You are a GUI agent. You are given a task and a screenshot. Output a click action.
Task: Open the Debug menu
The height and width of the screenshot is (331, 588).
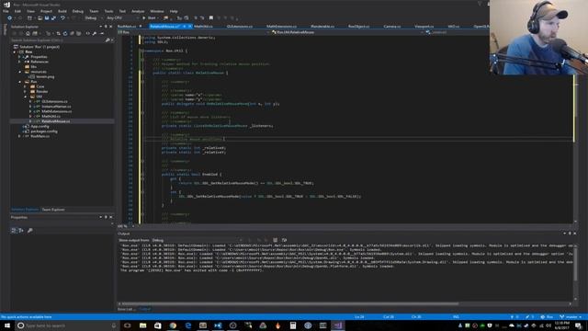(77, 11)
